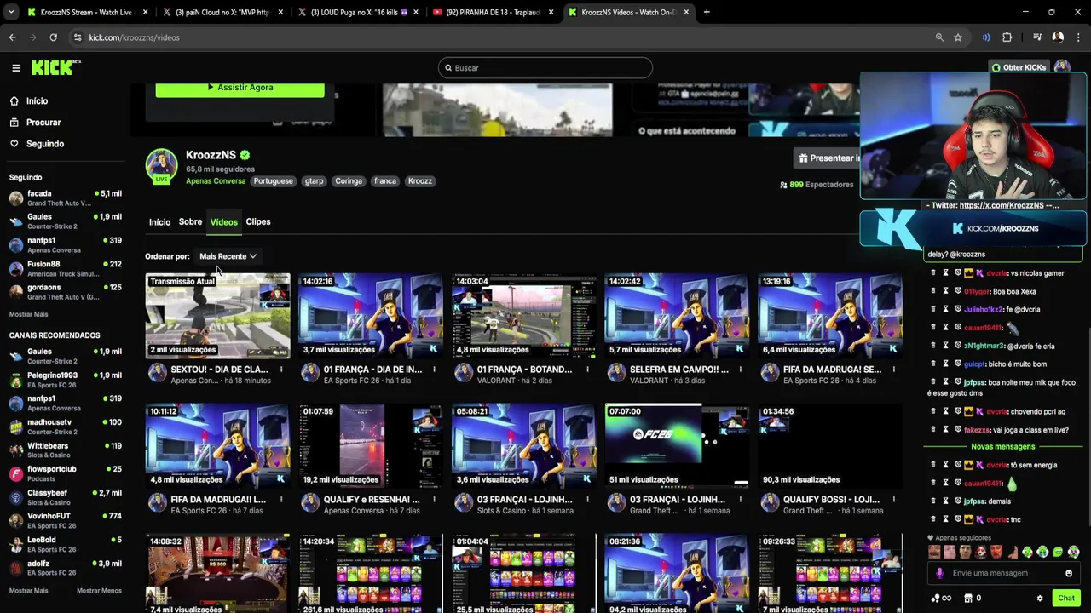Screen dimensions: 1091x613
Task: Click the Kick logo
Action: click(55, 68)
